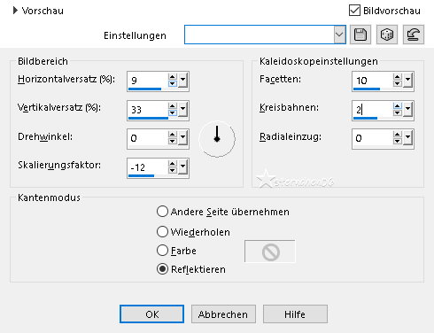The image size is (434, 333).
Task: Click the randomize parameters dice icon
Action: click(387, 35)
